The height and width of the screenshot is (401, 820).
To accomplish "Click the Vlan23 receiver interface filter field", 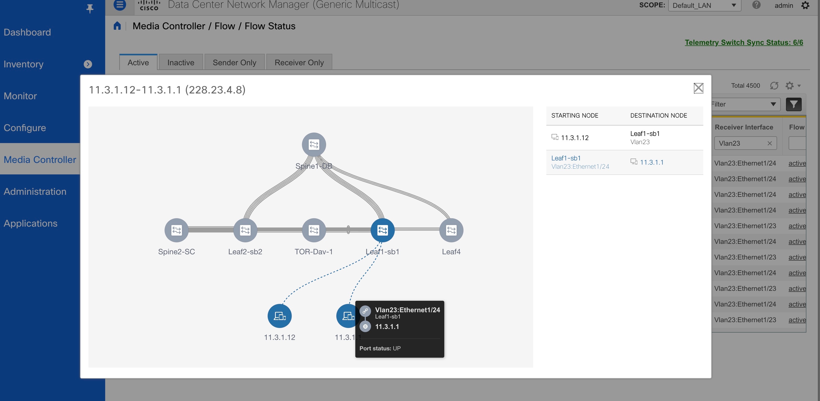I will click(745, 143).
